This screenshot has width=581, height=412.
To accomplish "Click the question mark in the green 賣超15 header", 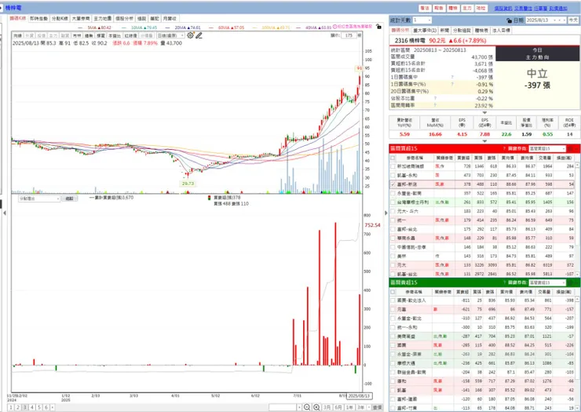I will [x=504, y=283].
